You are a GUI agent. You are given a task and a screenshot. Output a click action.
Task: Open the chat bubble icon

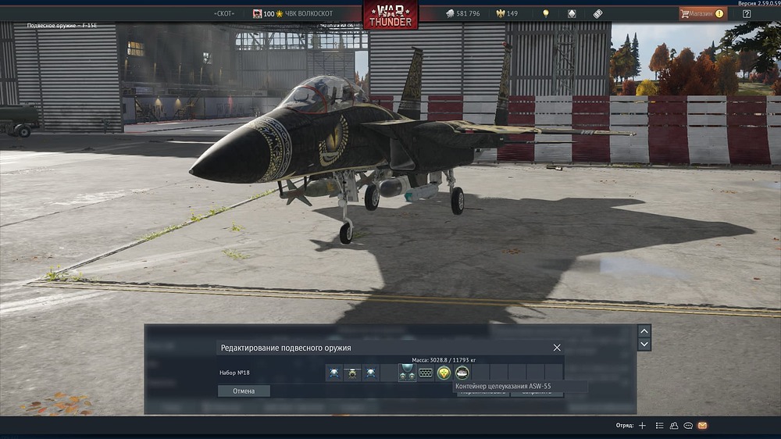pyautogui.click(x=688, y=426)
